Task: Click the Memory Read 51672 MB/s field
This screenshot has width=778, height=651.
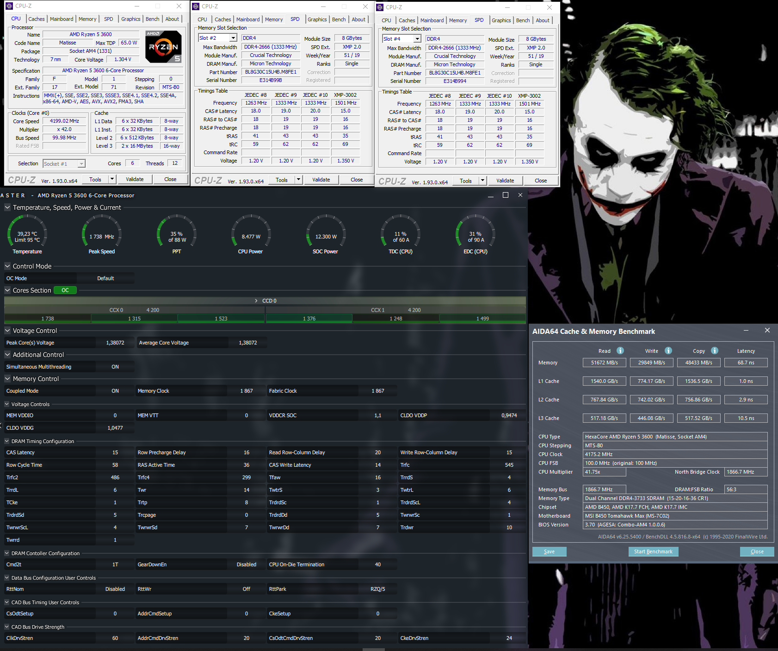Action: click(604, 363)
